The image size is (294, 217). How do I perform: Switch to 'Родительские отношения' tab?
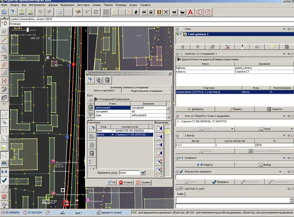[147, 91]
